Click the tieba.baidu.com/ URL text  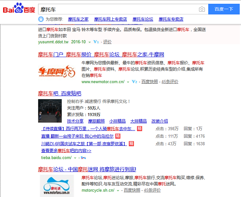tap(56, 158)
